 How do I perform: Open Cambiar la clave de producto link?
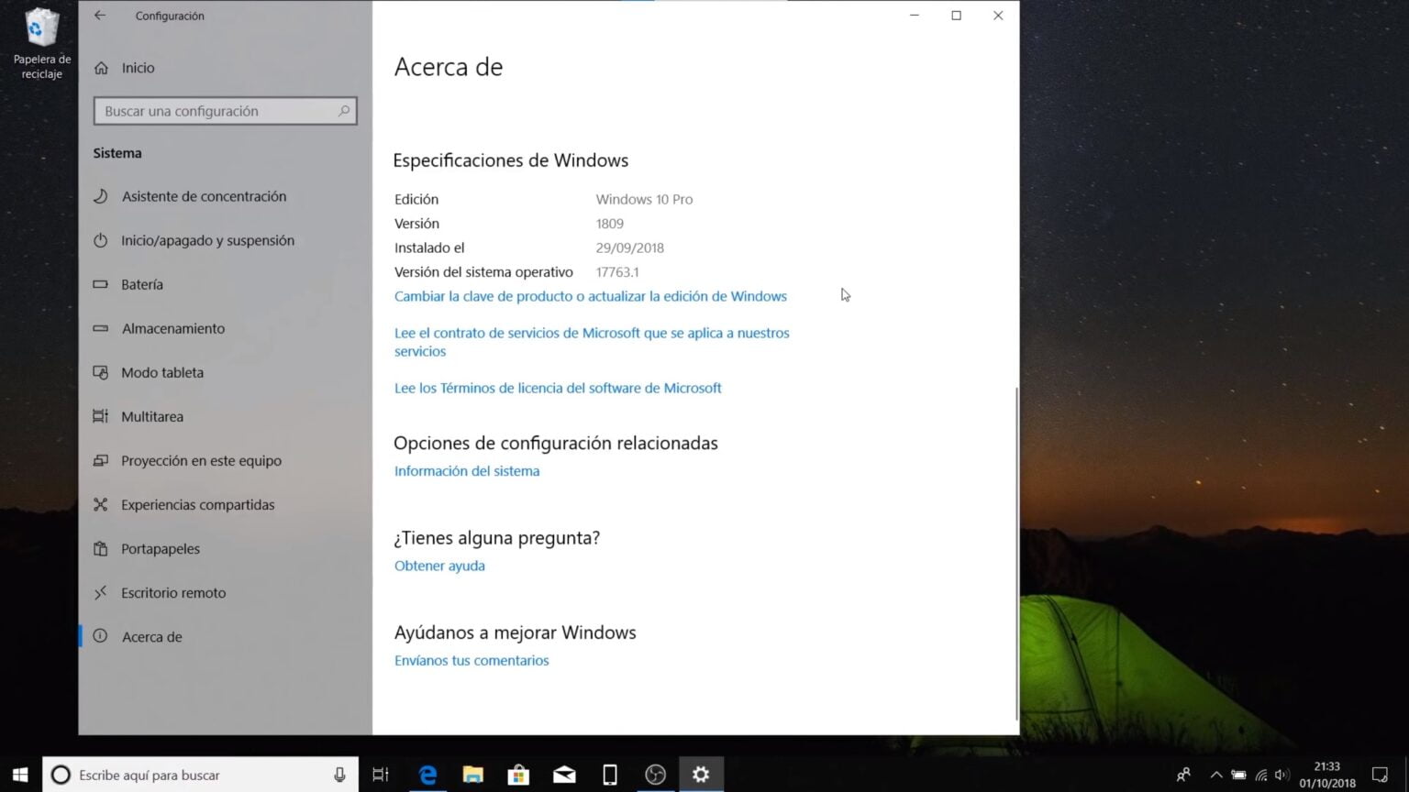tap(591, 296)
